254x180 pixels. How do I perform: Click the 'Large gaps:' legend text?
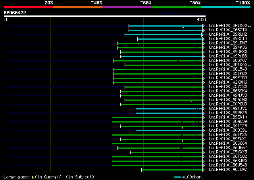(x=17, y=177)
